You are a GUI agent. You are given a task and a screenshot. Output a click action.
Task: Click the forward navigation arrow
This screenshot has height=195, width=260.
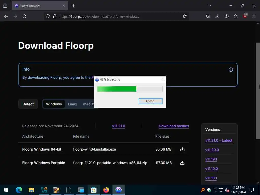[15, 16]
